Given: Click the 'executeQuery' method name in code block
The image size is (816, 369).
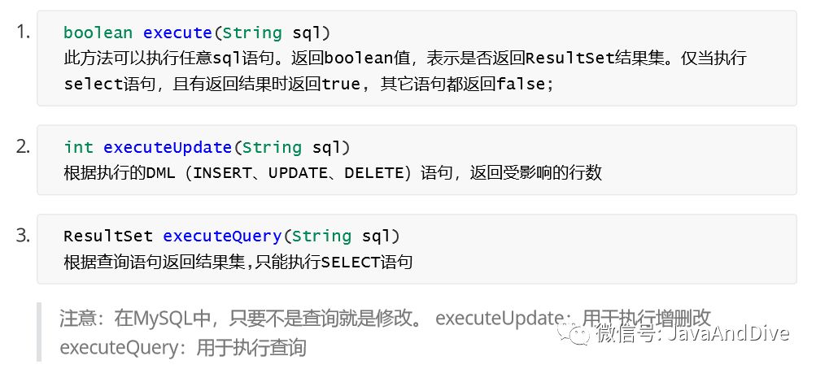Looking at the screenshot, I should tap(222, 236).
